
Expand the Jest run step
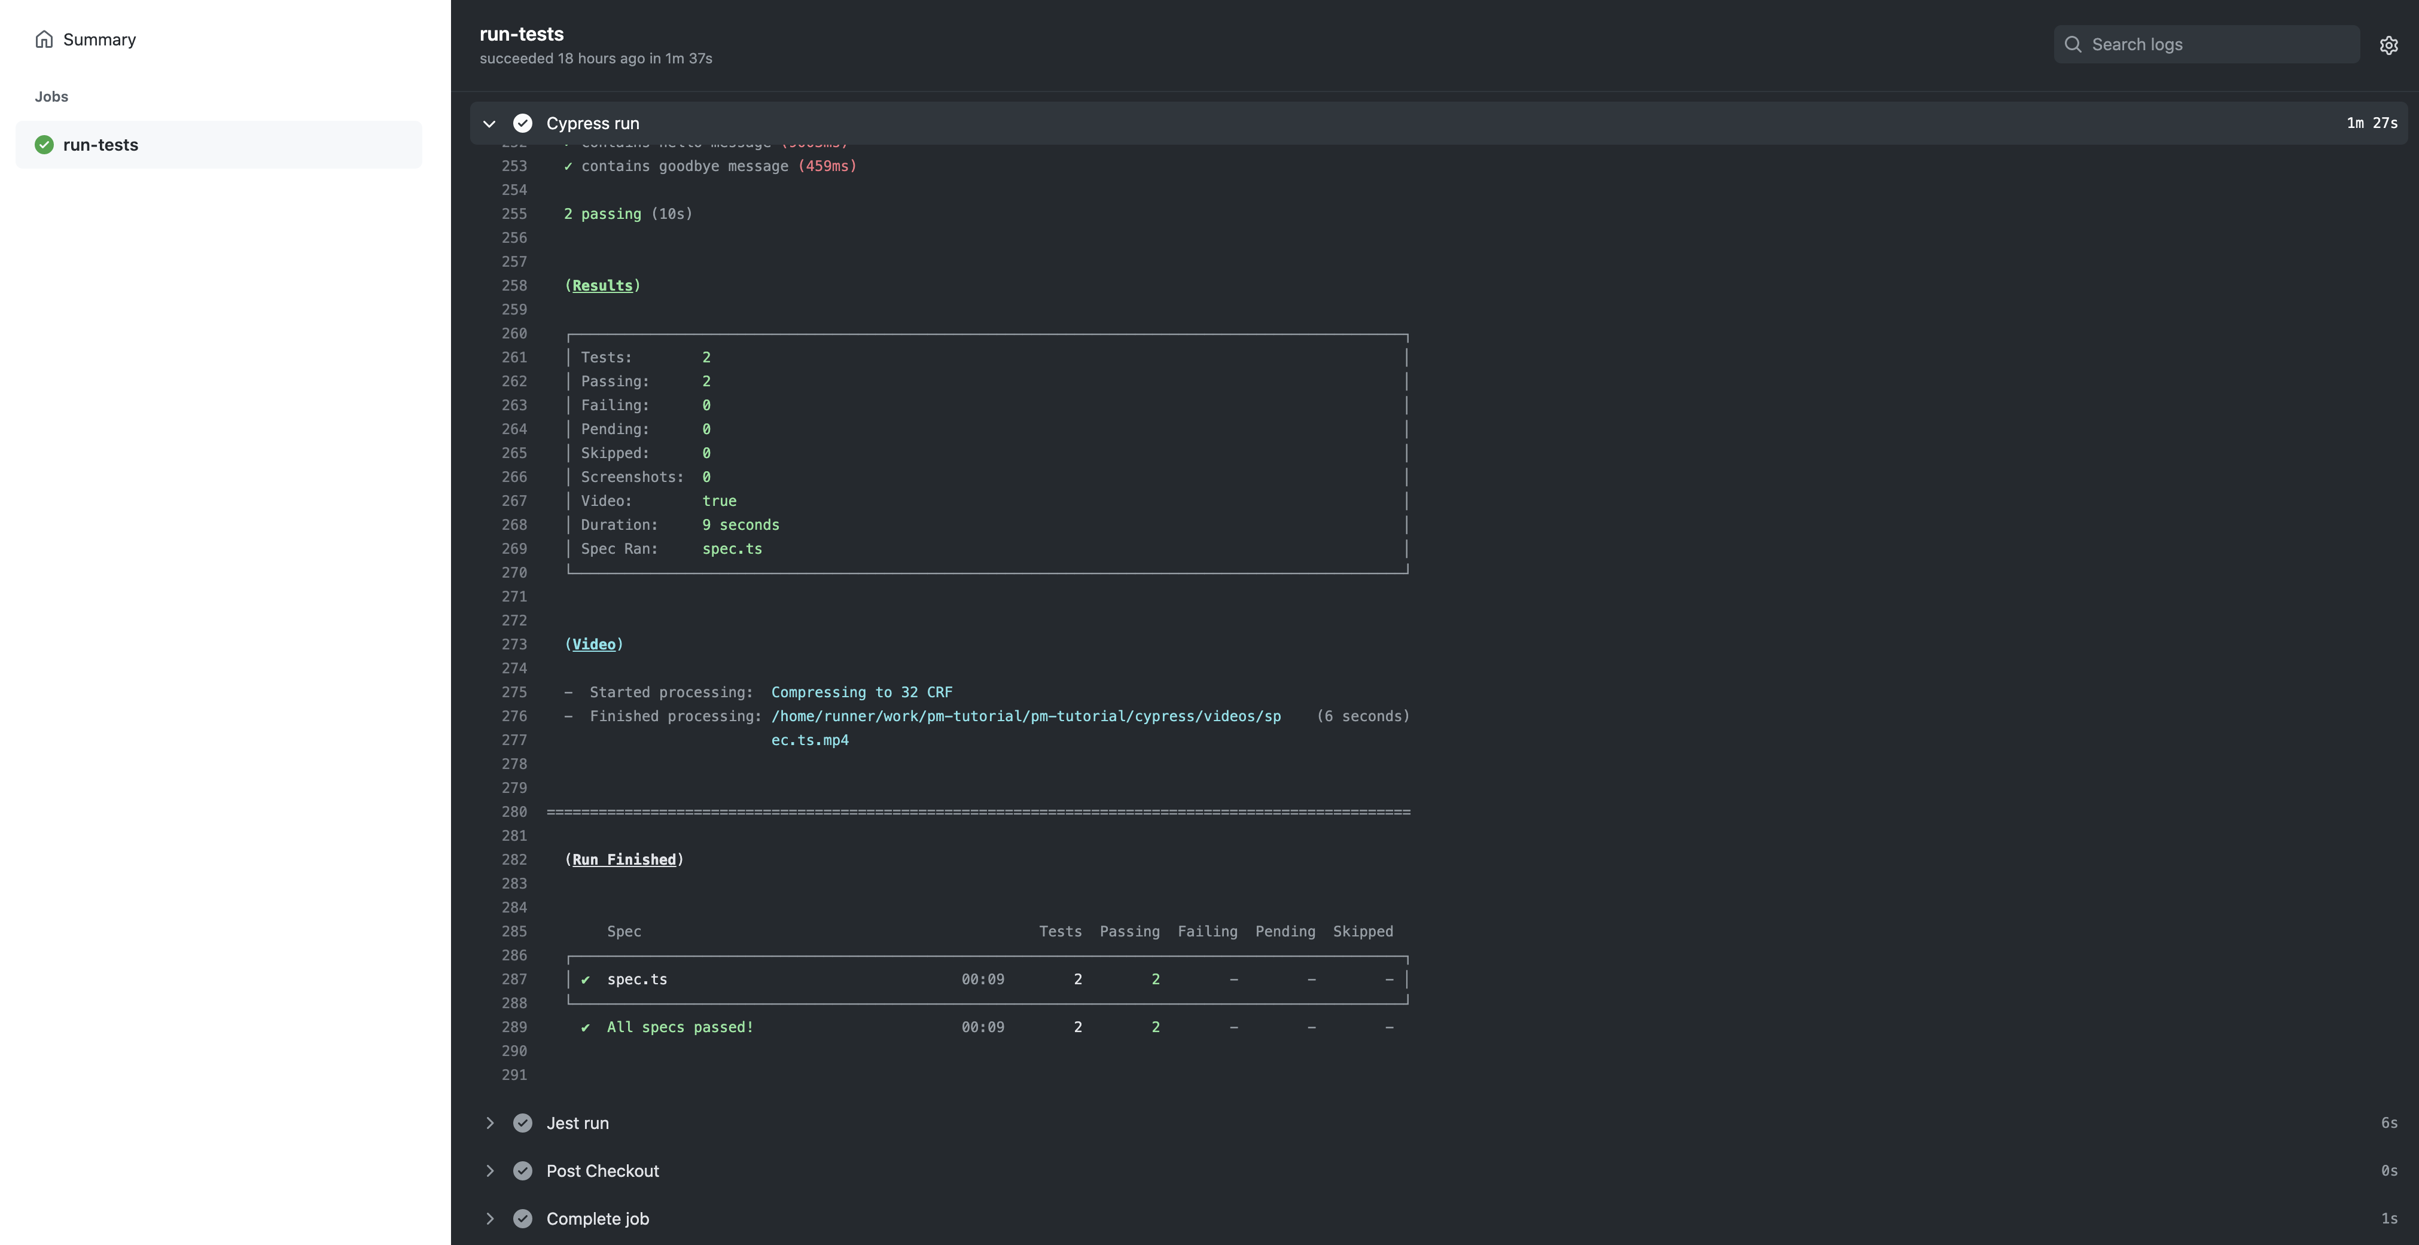click(x=489, y=1123)
